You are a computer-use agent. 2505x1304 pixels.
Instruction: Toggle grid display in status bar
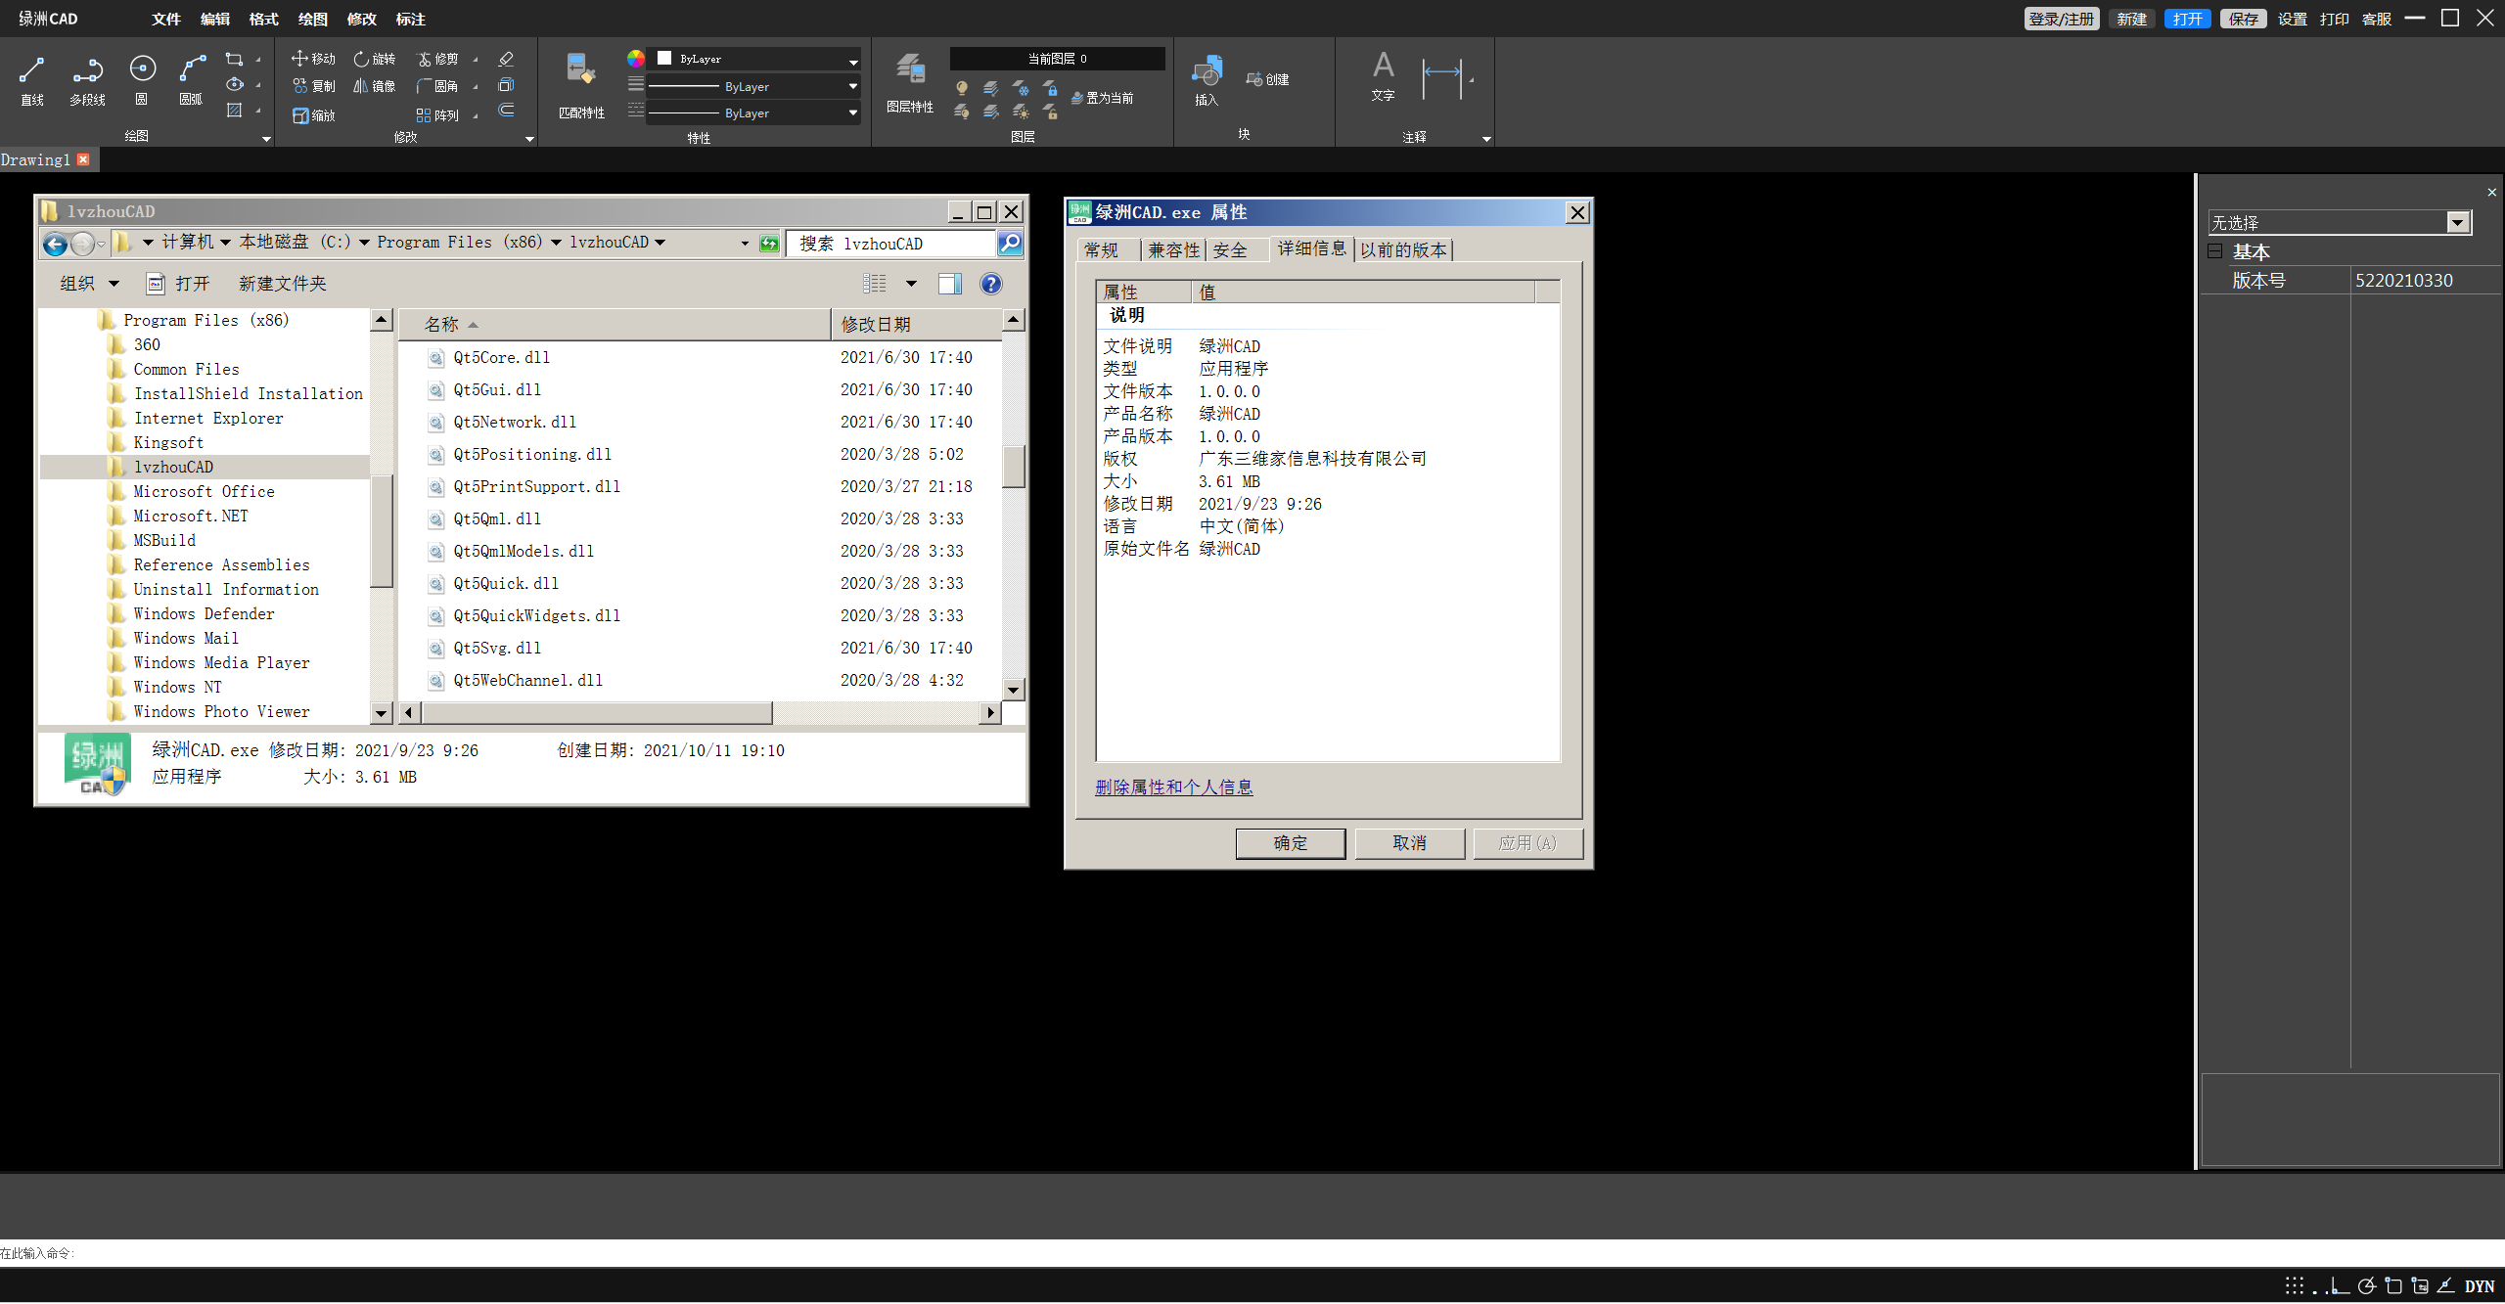click(x=2294, y=1285)
